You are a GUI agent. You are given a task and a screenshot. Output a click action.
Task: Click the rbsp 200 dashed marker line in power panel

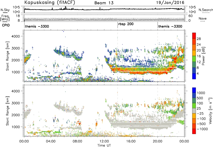pos(118,56)
